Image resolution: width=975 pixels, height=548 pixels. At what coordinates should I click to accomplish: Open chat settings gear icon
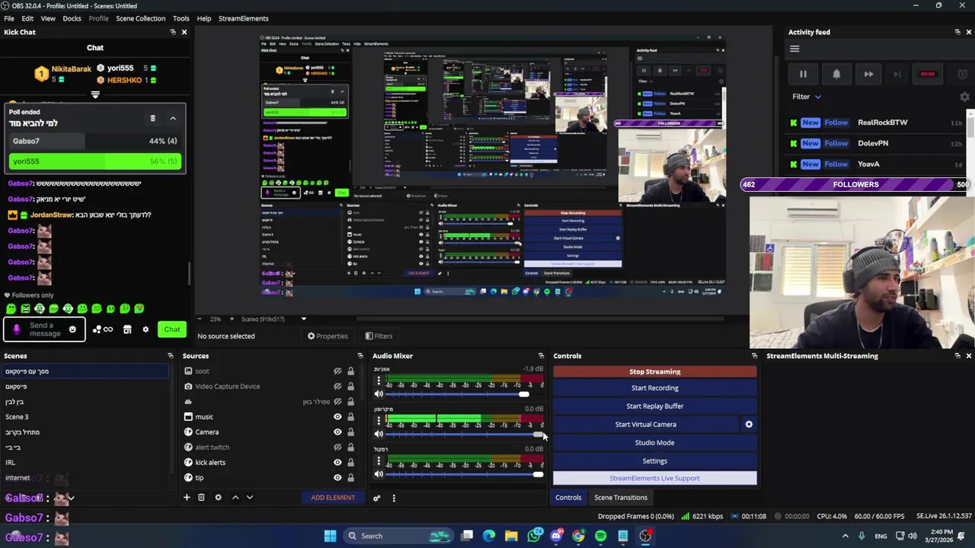145,330
